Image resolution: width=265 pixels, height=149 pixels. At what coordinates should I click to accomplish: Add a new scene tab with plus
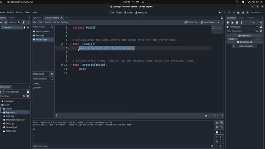pyautogui.click(x=67, y=18)
